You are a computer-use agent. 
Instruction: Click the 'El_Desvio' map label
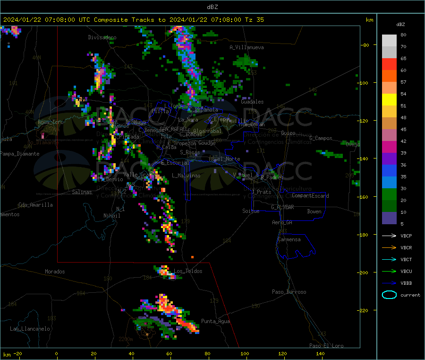110,179
